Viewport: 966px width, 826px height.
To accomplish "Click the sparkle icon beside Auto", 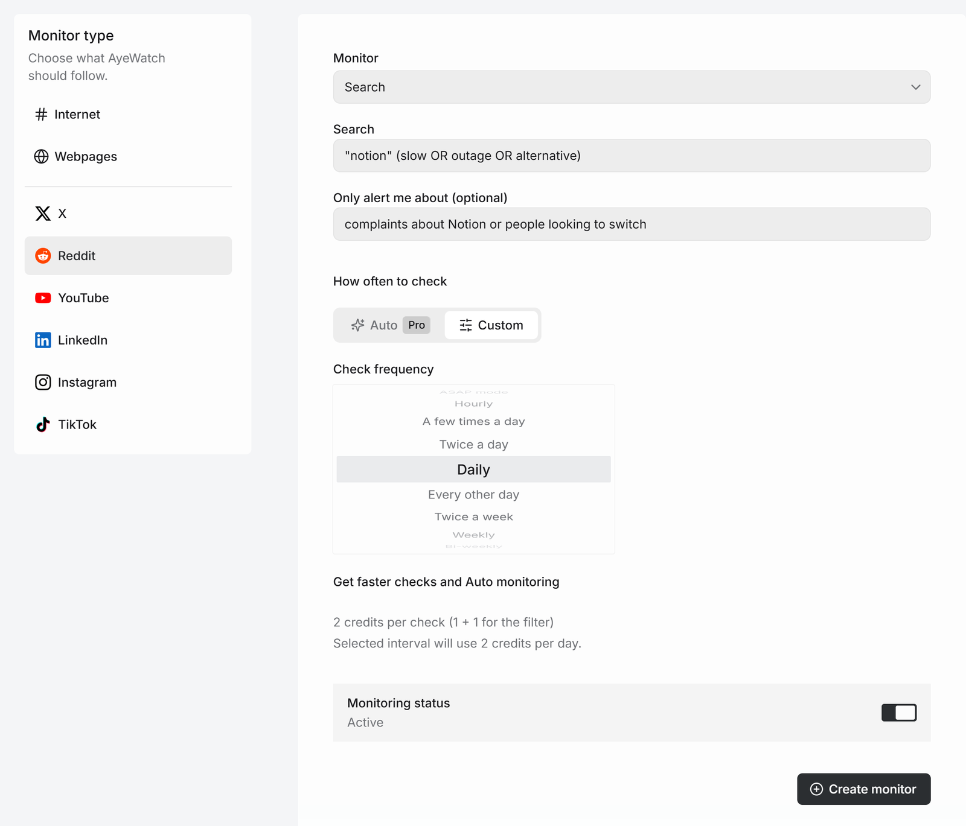I will [x=357, y=325].
